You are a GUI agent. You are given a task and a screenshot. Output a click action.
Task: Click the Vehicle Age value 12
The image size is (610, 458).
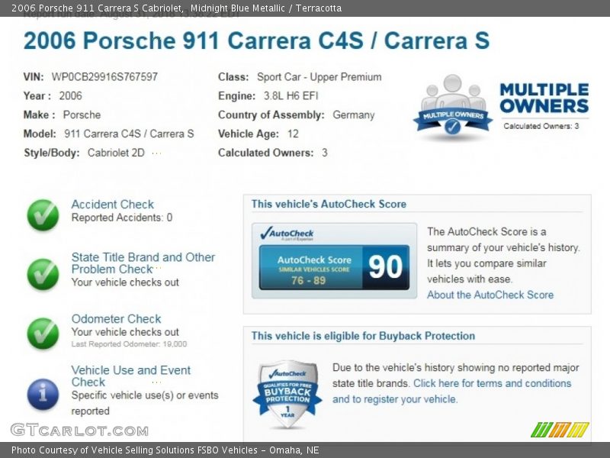point(293,134)
